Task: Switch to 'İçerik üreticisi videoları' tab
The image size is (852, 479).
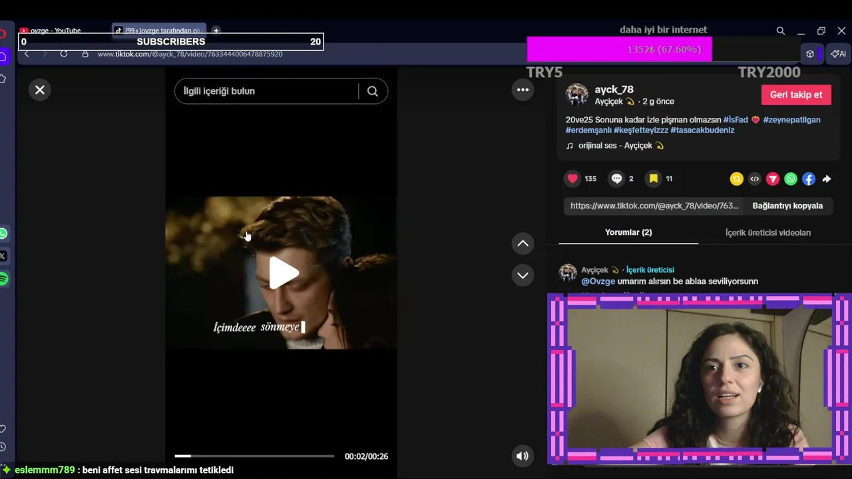Action: coord(768,232)
